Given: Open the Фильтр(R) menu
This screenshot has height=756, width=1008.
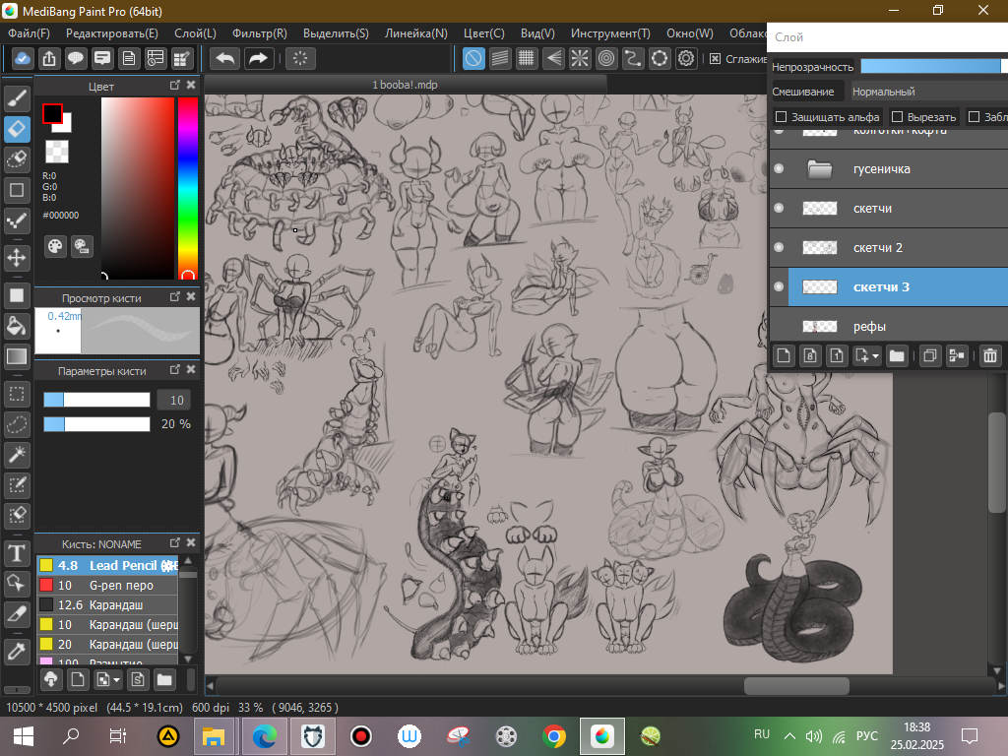Looking at the screenshot, I should pos(260,33).
